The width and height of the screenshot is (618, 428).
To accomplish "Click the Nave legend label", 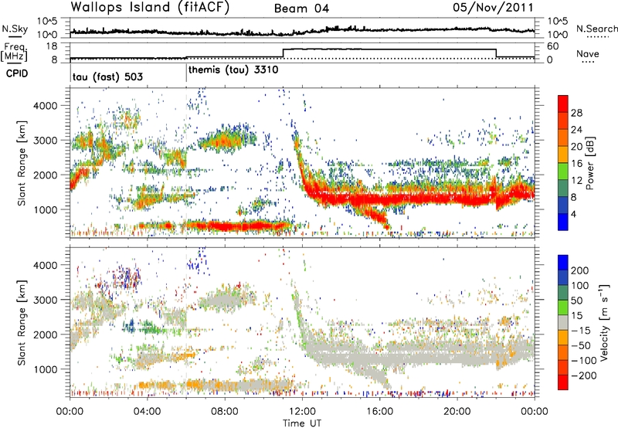I will pyautogui.click(x=587, y=53).
